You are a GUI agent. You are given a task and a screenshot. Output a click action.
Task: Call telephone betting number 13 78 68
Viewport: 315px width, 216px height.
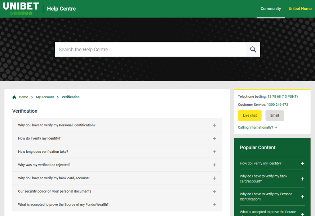(283, 96)
